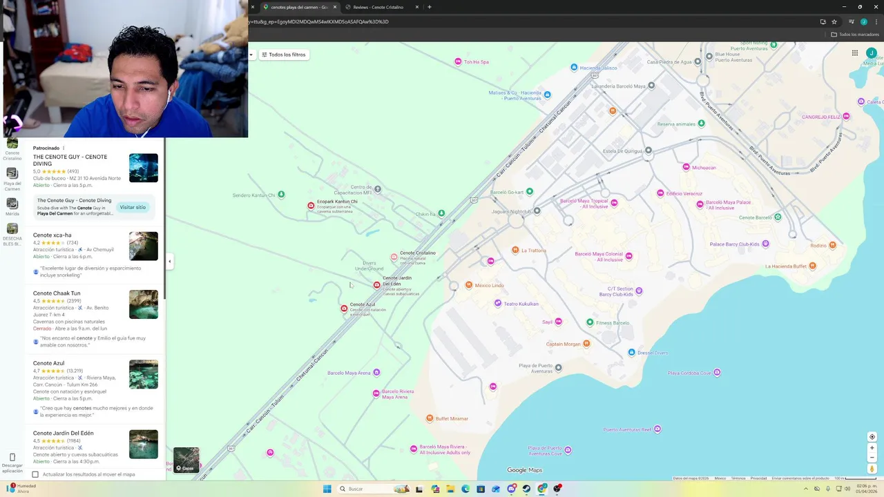
Task: Select the Fitness Barceló map pin
Action: [x=590, y=322]
